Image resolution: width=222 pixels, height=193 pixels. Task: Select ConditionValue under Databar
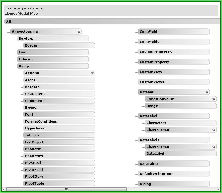tap(181, 99)
